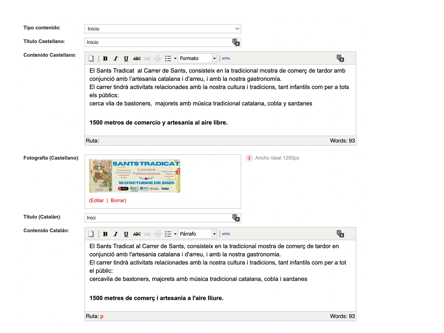Image resolution: width=444 pixels, height=333 pixels.
Task: Click the Borrar link under the photo
Action: point(118,201)
